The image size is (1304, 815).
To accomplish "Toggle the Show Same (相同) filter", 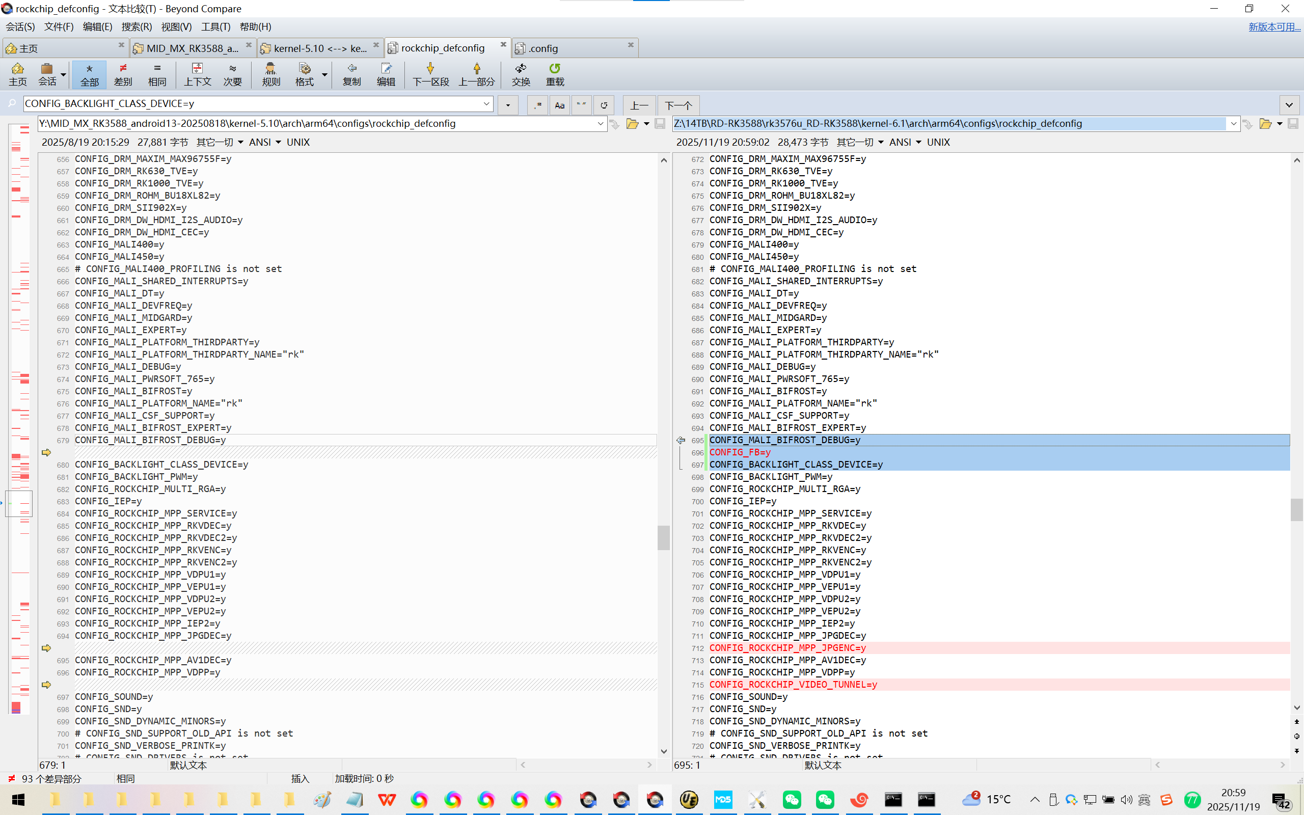I will (x=157, y=74).
